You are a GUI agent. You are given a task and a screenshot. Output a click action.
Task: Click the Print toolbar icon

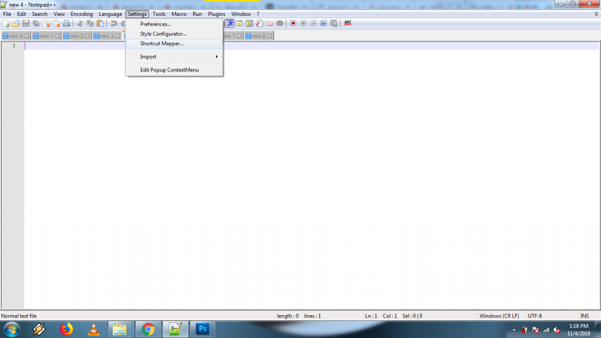pyautogui.click(x=66, y=23)
